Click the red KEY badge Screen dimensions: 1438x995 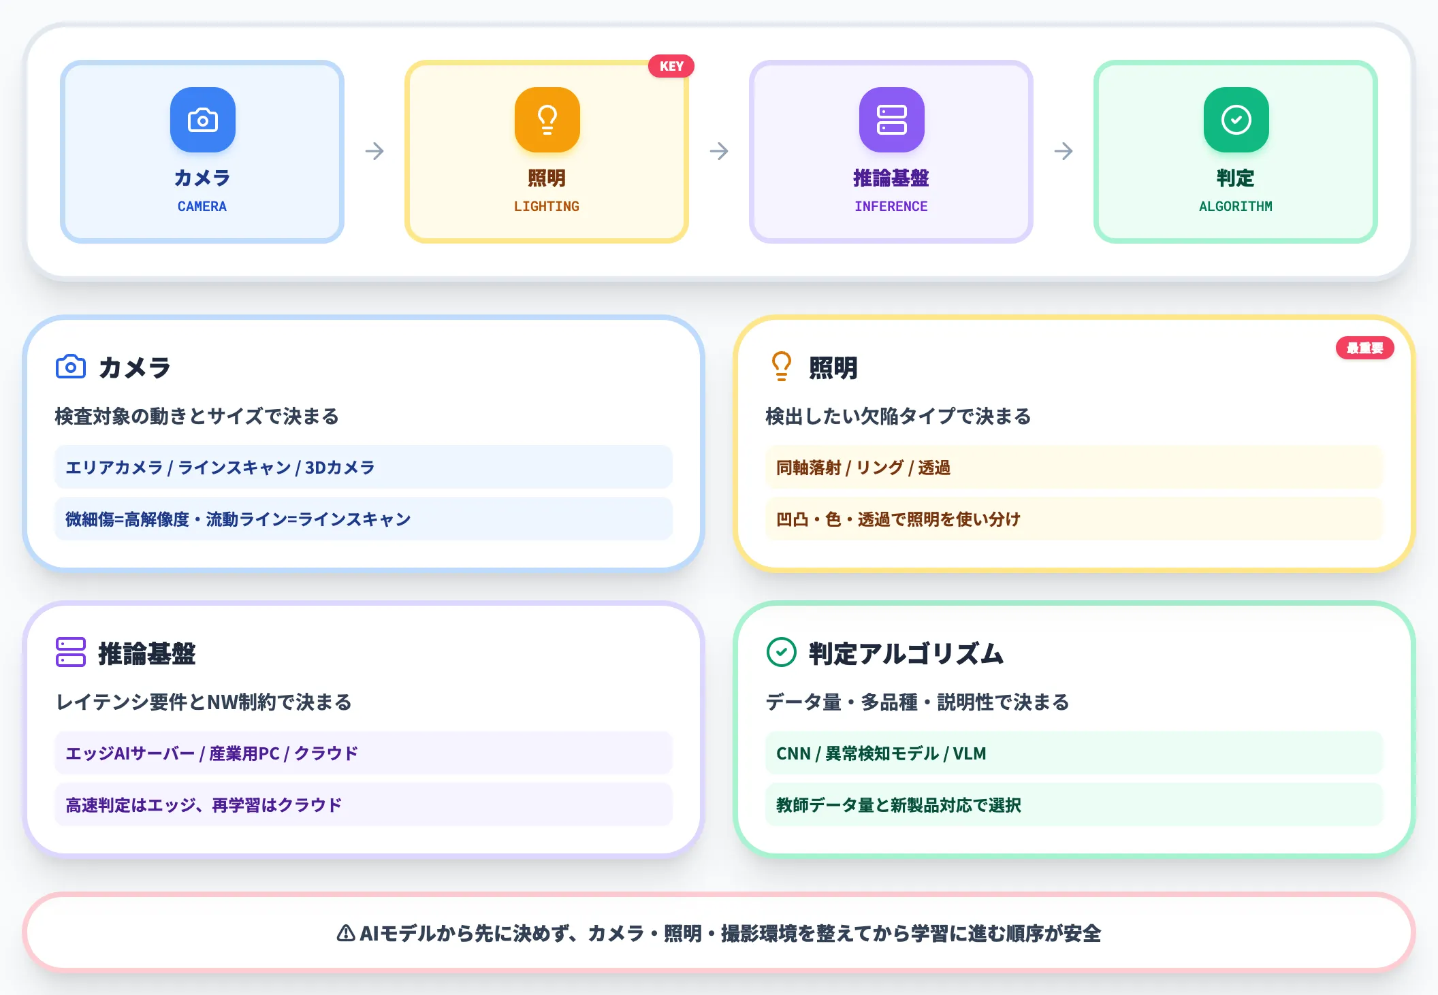[671, 66]
